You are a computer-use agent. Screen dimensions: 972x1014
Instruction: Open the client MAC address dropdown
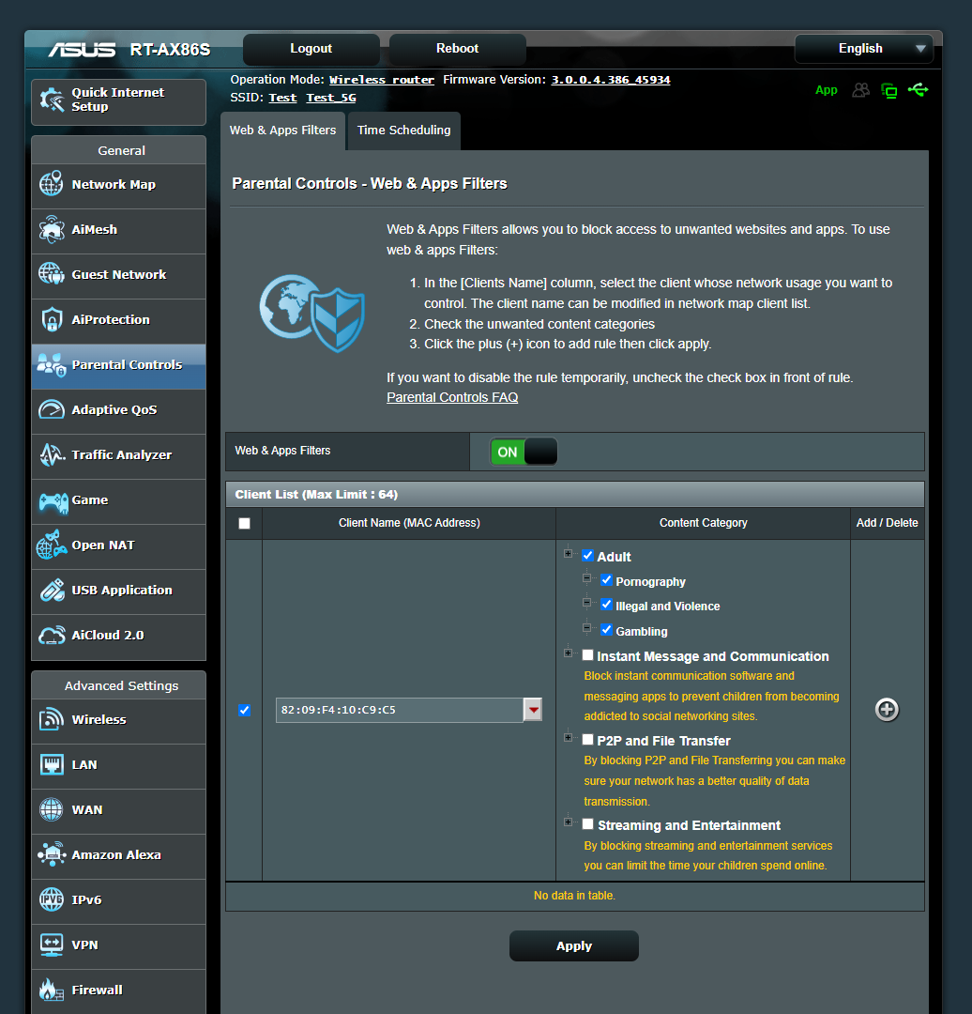pos(532,710)
